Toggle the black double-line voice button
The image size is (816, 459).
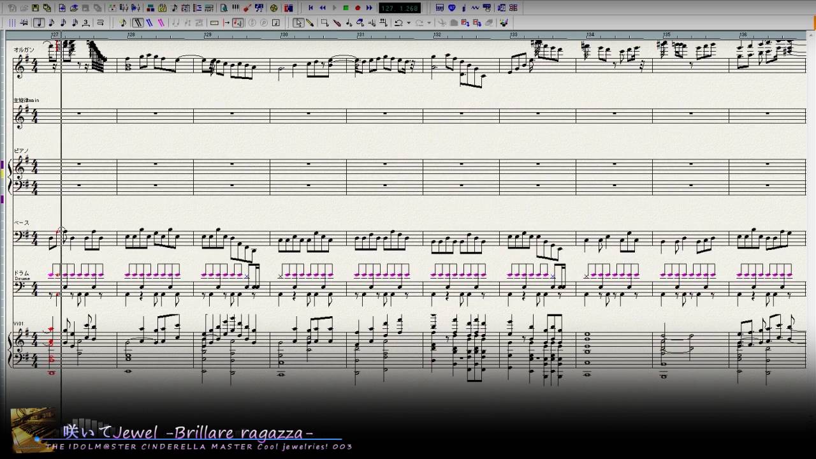pos(137,23)
